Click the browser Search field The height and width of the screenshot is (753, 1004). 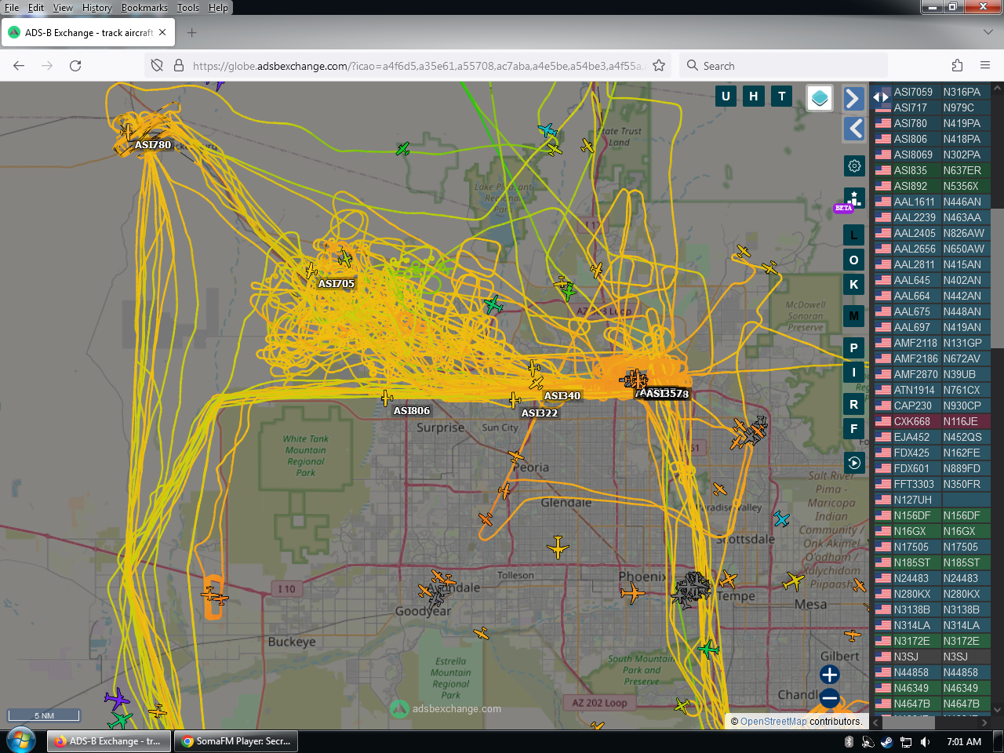(x=784, y=66)
